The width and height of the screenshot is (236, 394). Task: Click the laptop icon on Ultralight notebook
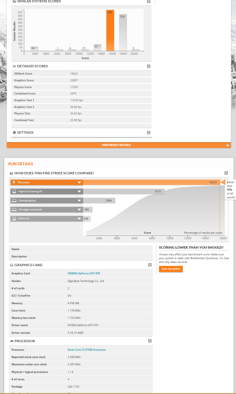[14, 210]
